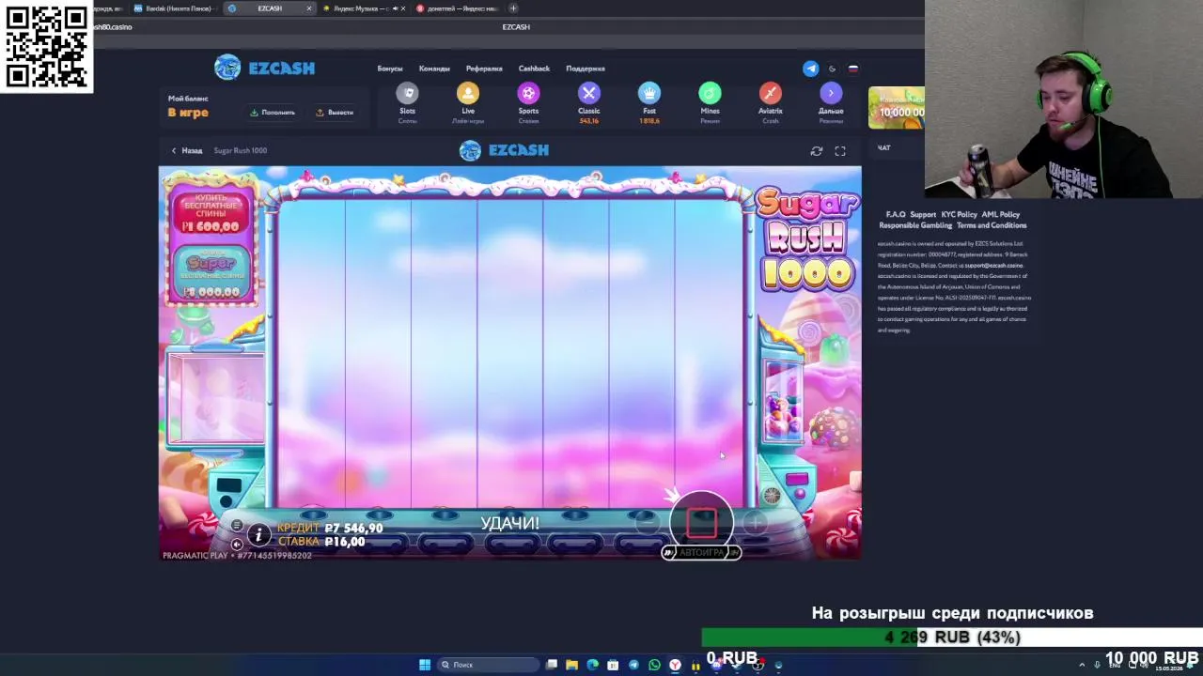This screenshot has height=676, width=1203.
Task: Open the Responsible Gambling link
Action: [x=916, y=225]
